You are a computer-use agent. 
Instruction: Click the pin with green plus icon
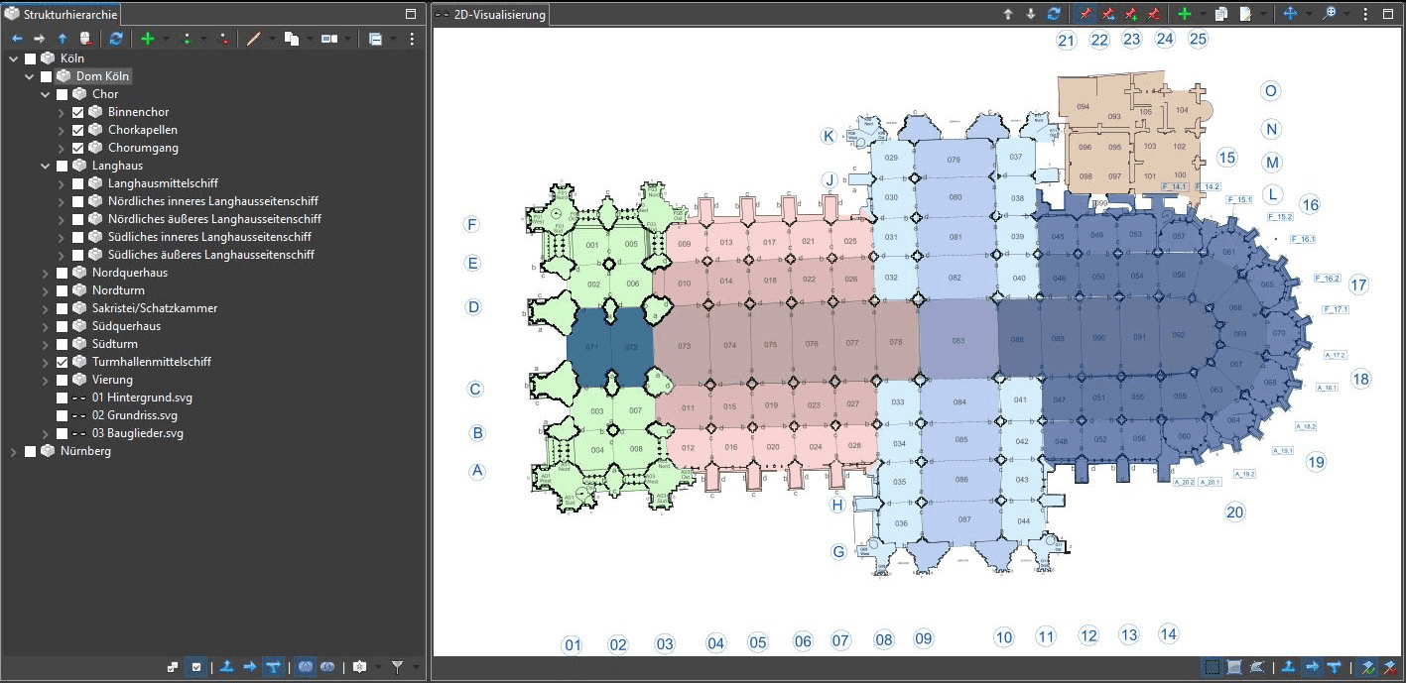tap(1130, 14)
